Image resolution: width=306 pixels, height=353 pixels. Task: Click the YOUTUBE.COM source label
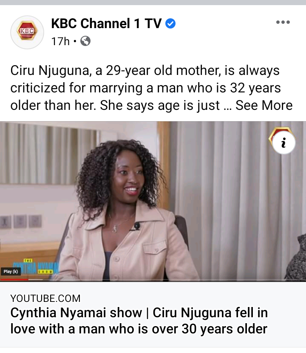click(45, 298)
